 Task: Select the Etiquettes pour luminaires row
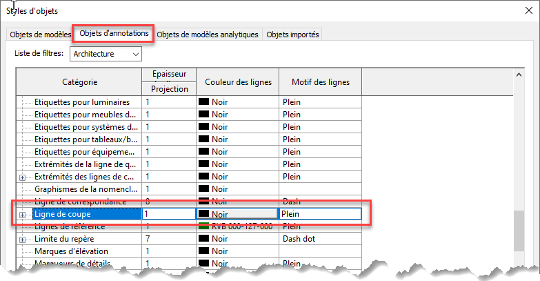coord(81,102)
